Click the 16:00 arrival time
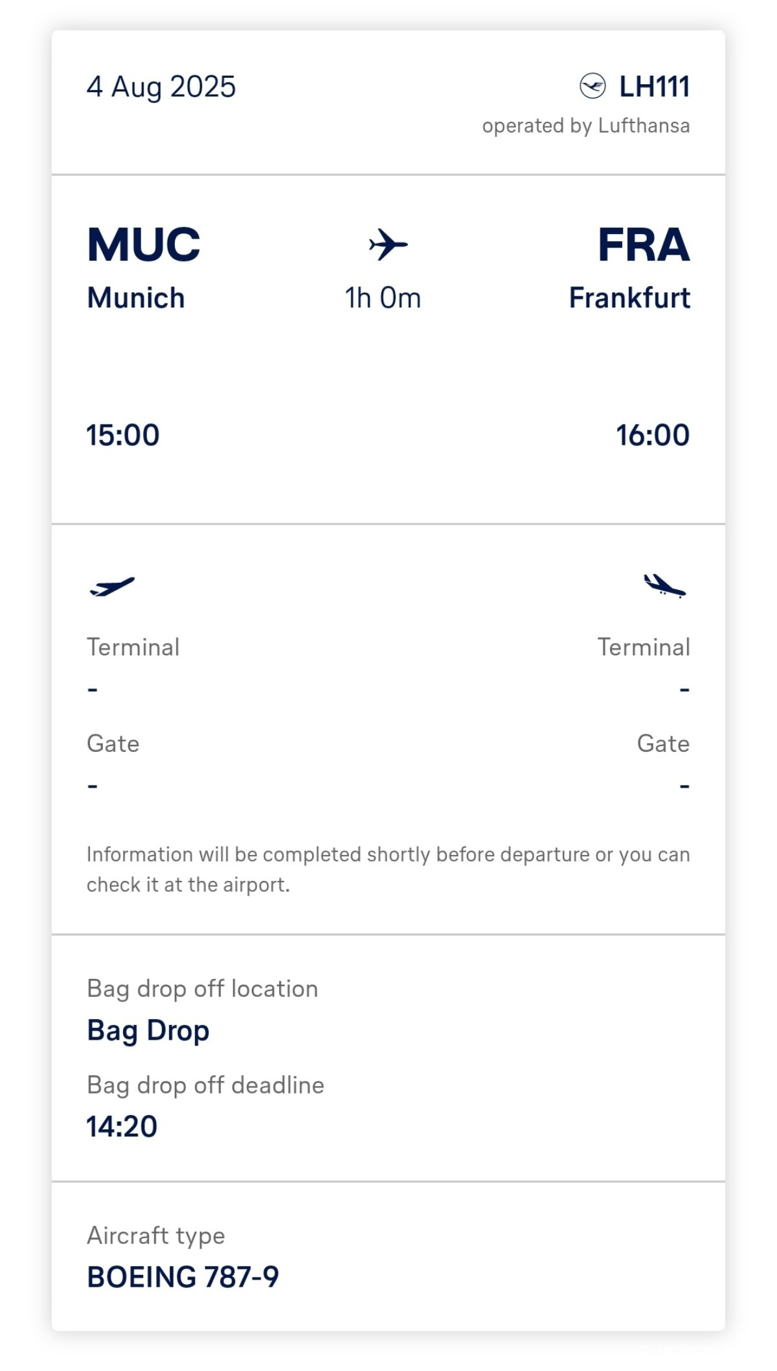 653,435
